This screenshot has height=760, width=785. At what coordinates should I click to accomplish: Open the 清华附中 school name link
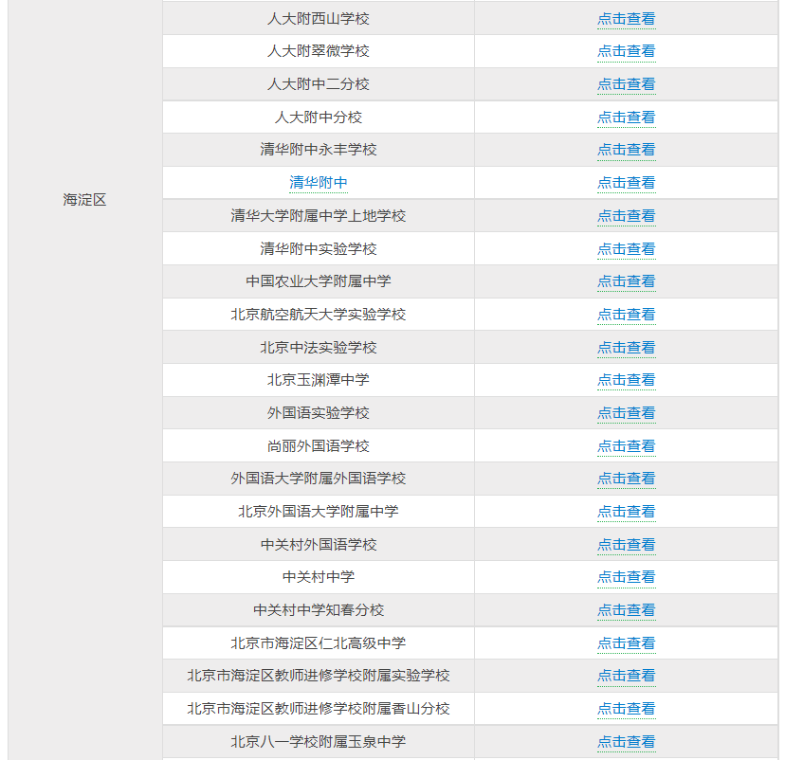point(319,183)
